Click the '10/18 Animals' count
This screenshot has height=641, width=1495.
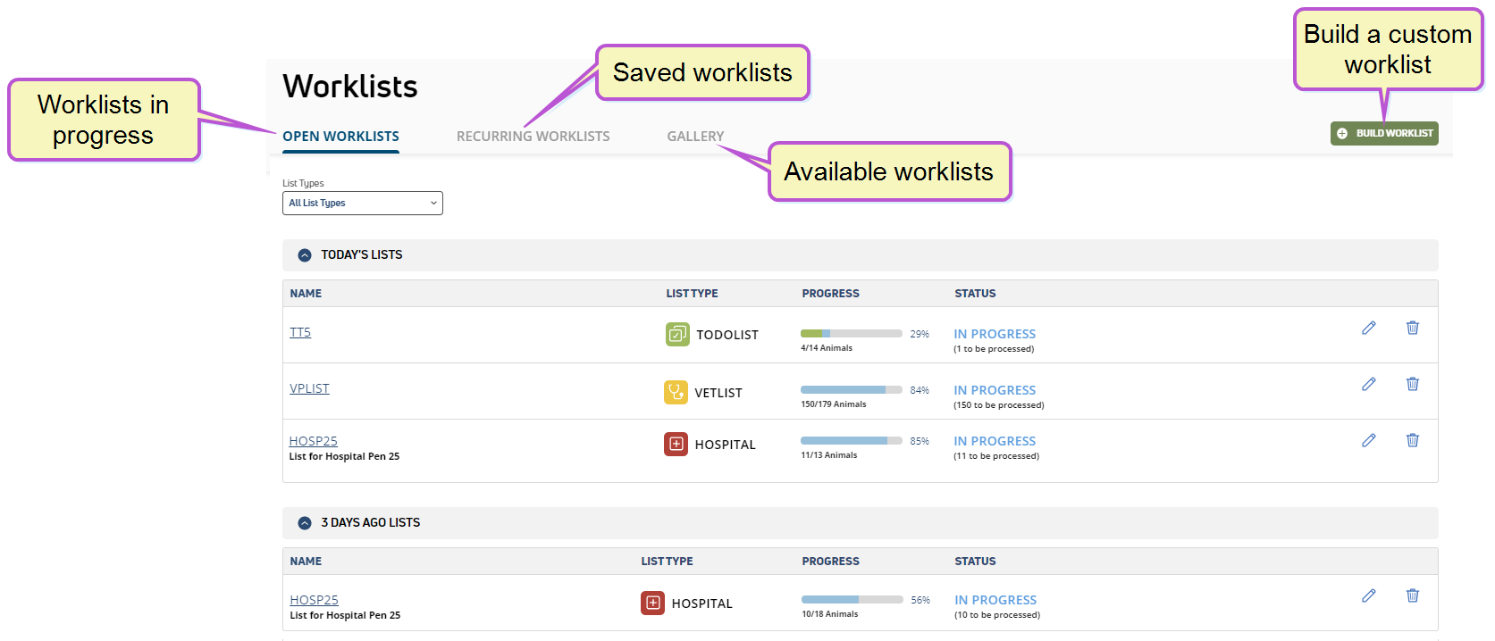click(830, 614)
